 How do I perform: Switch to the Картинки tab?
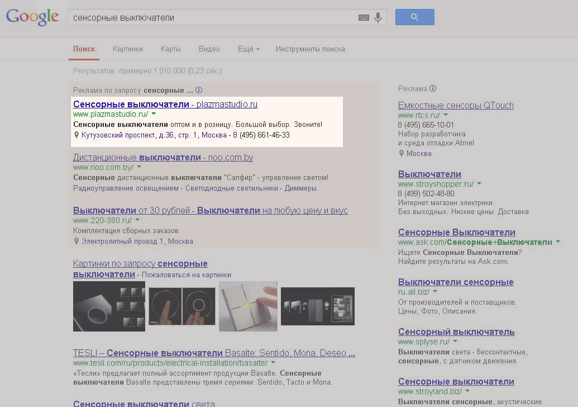click(x=127, y=49)
